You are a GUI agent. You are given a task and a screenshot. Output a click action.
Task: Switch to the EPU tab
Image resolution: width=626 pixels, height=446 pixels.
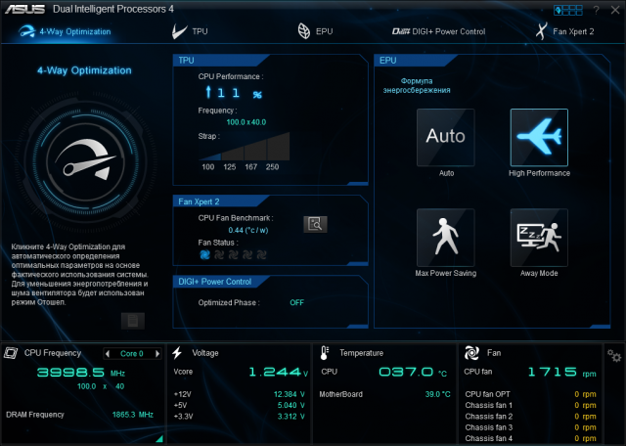click(x=315, y=31)
